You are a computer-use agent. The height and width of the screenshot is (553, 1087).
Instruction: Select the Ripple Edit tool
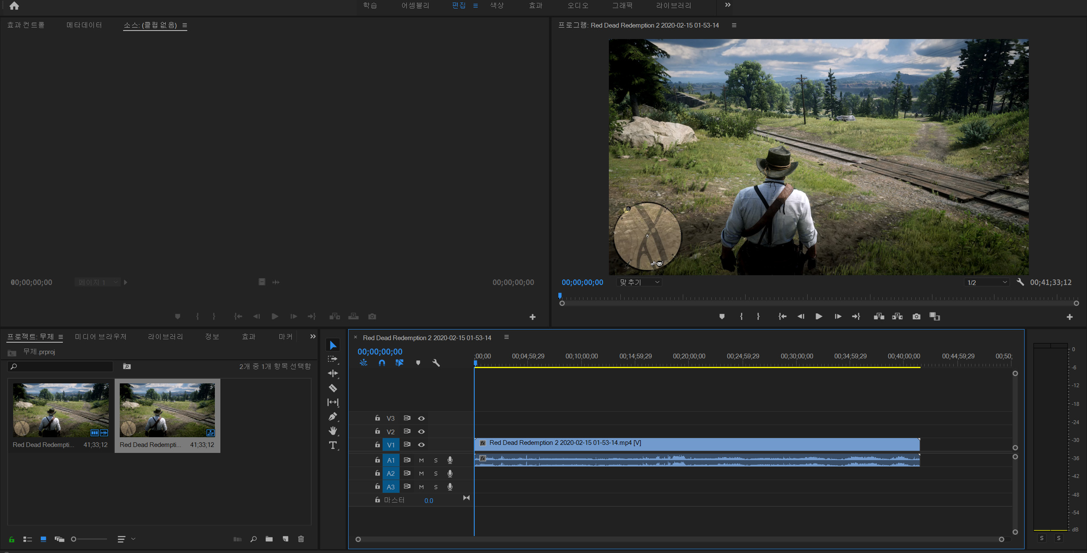[333, 373]
